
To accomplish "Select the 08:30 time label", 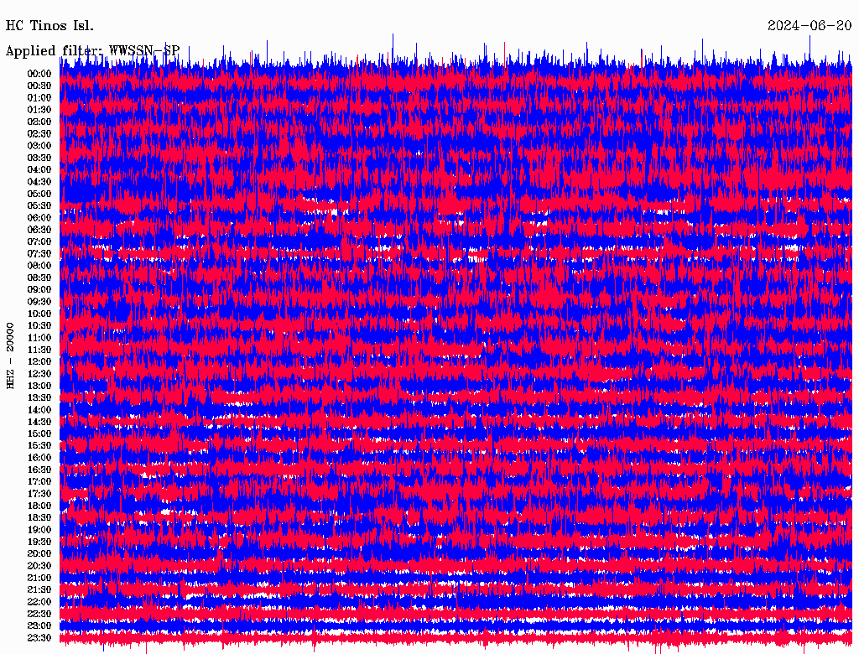I will click(x=39, y=278).
